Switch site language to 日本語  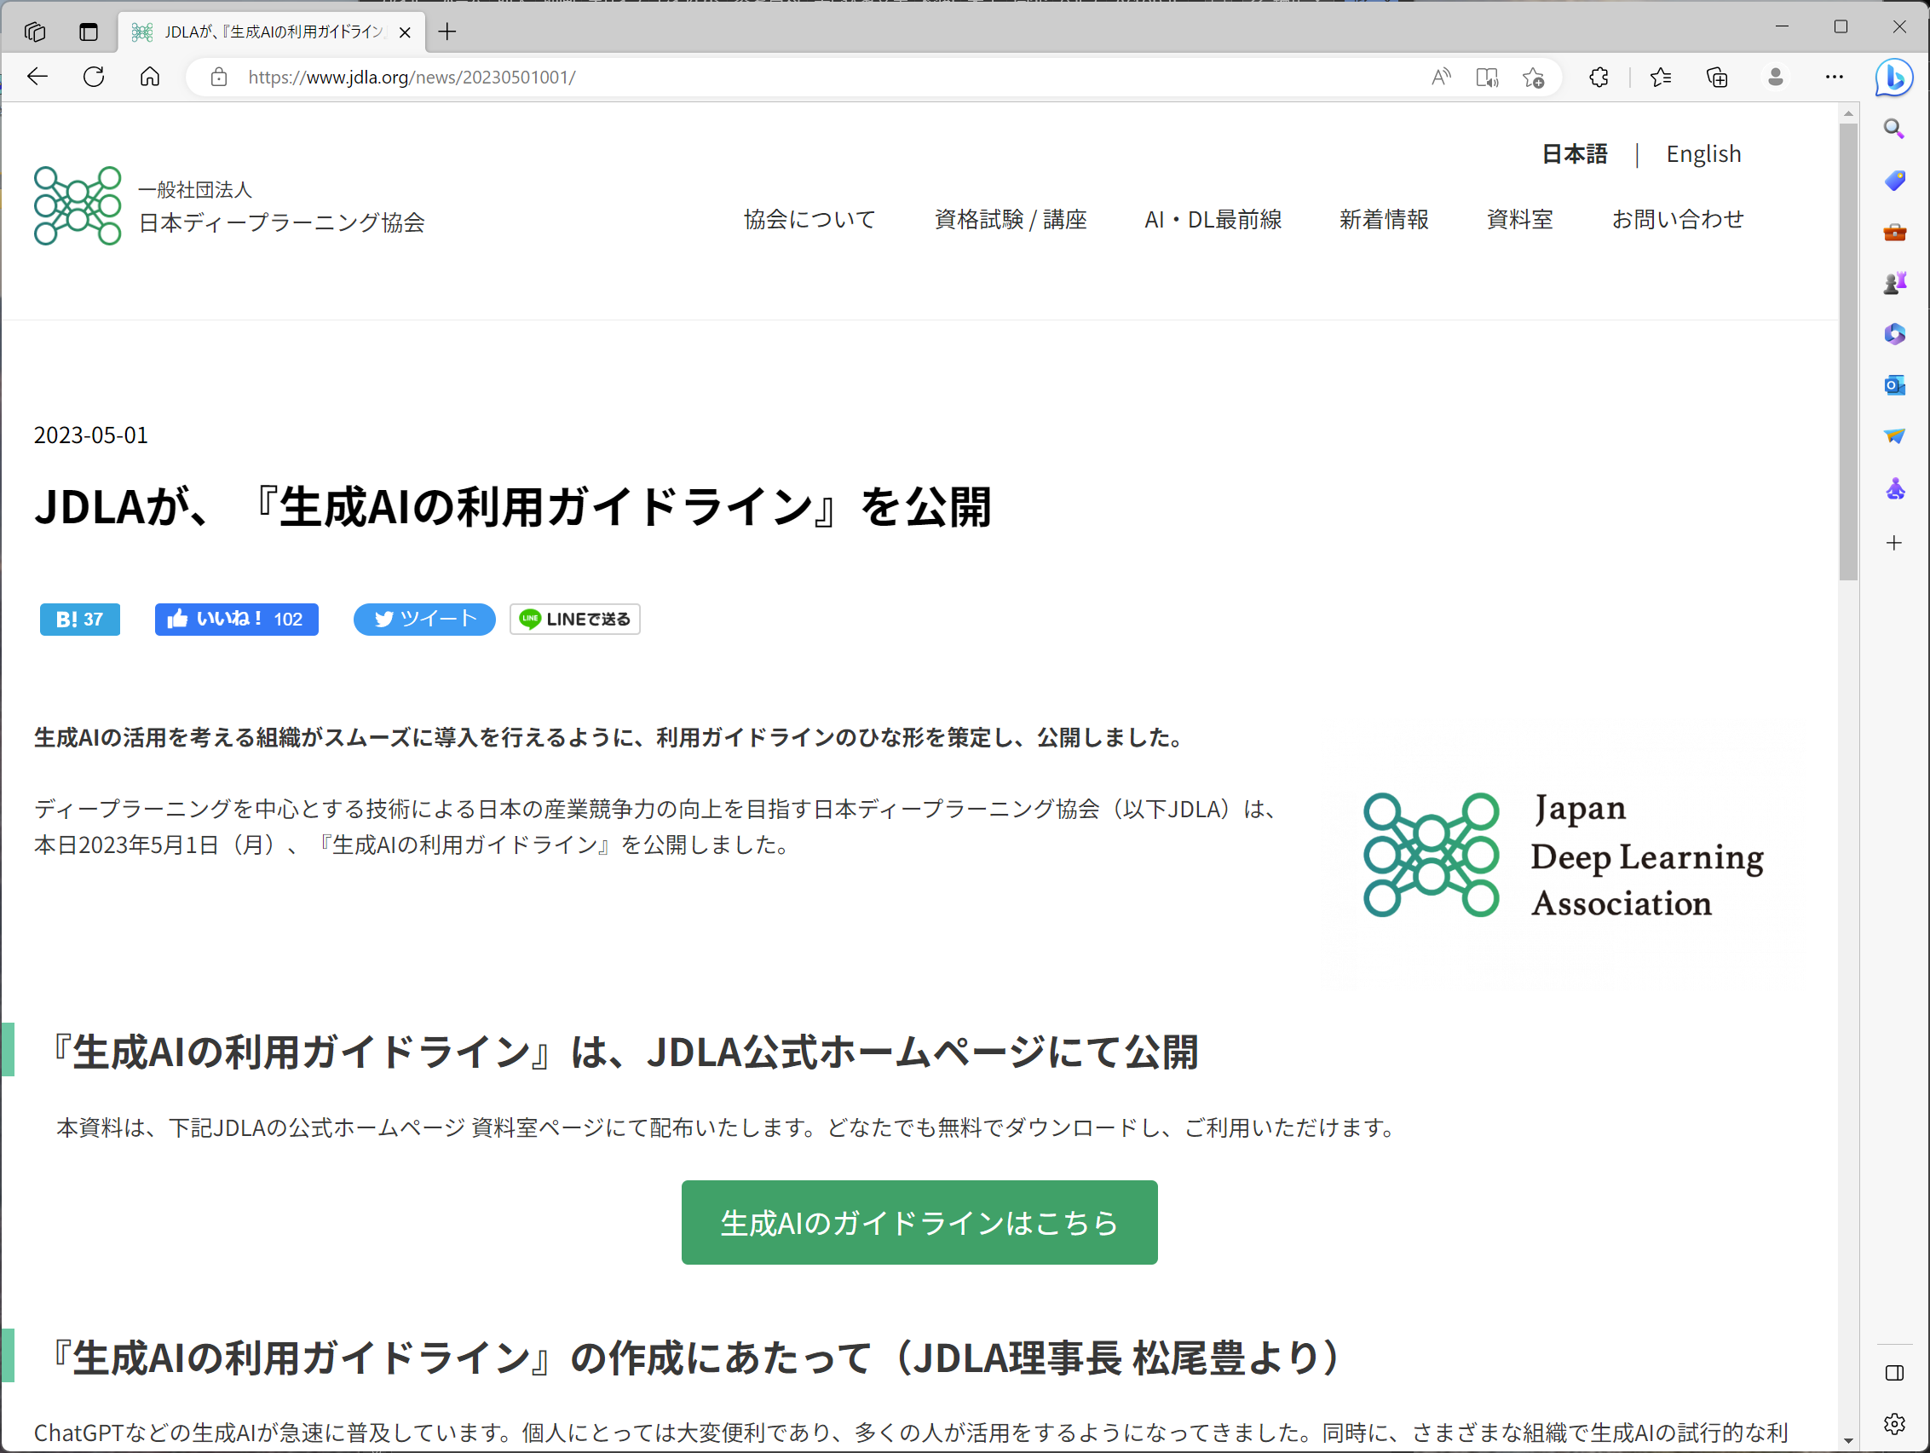[x=1574, y=154]
